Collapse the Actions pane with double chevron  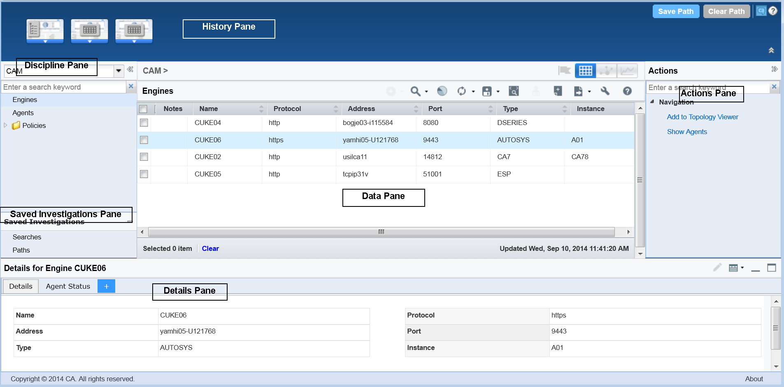(x=774, y=69)
